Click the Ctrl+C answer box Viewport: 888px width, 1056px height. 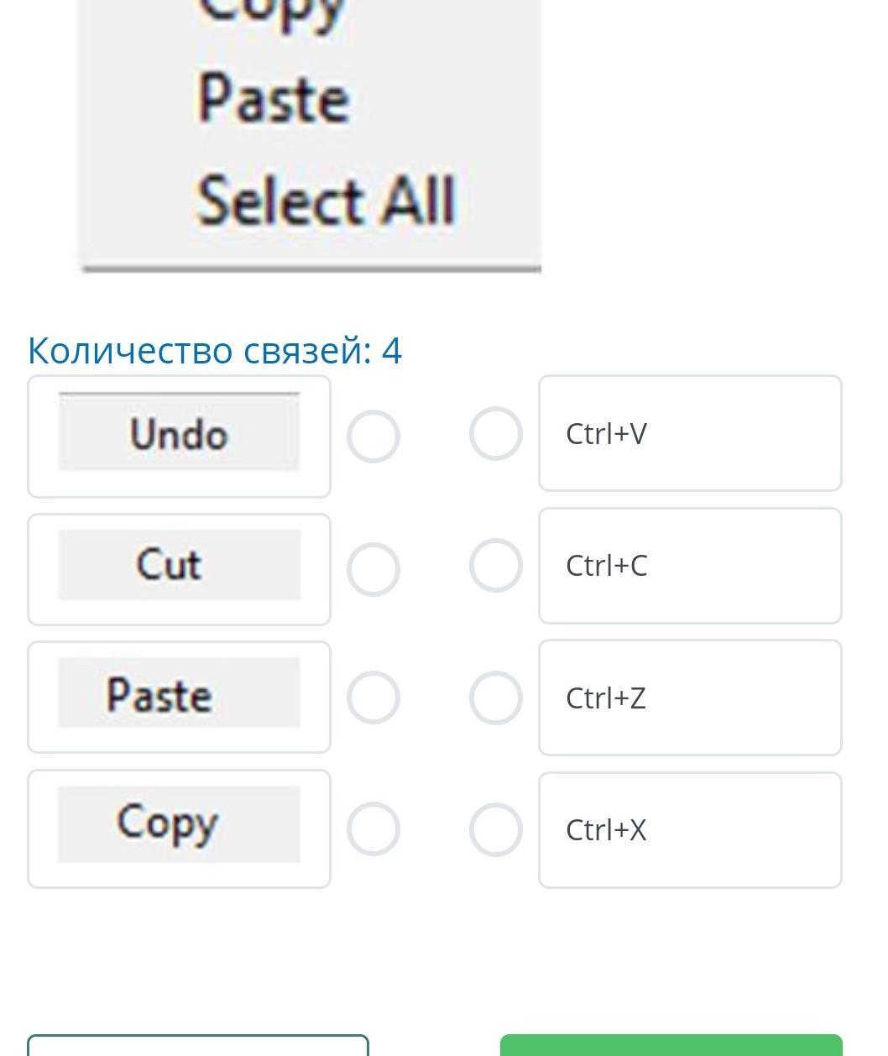[690, 566]
